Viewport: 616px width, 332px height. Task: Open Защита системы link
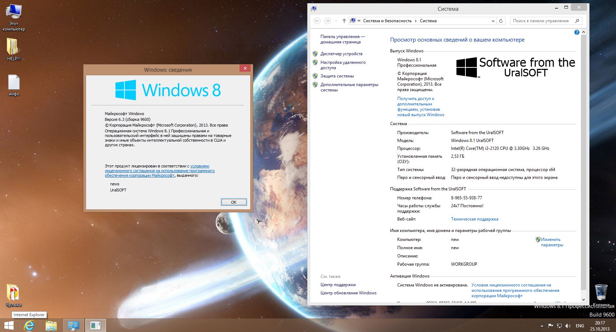337,76
